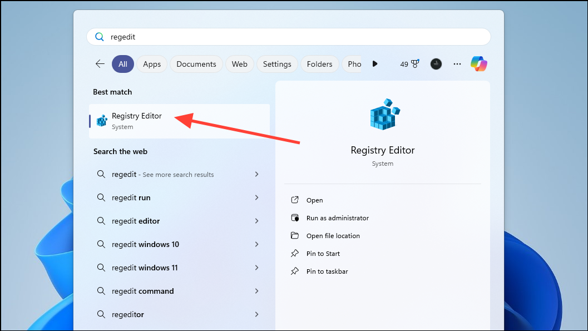Open the rewards points trophy icon
This screenshot has width=588, height=331.
[x=415, y=64]
